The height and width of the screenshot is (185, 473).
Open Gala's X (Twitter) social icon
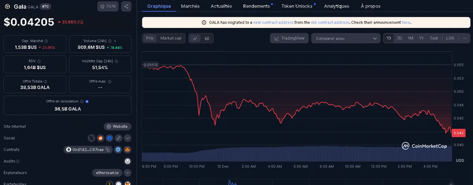[x=92, y=138]
